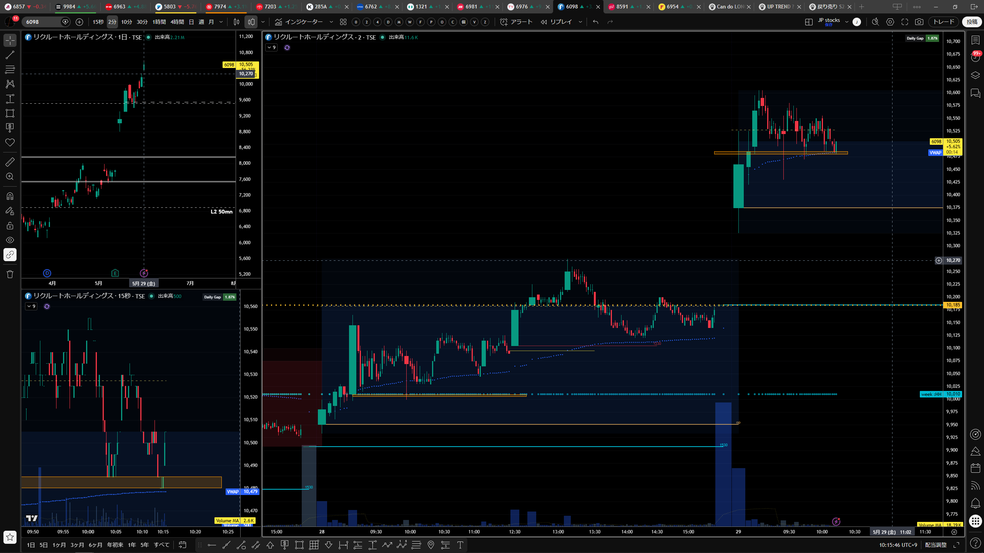
Task: Open the alerts bell in right sidebar
Action: (x=975, y=503)
